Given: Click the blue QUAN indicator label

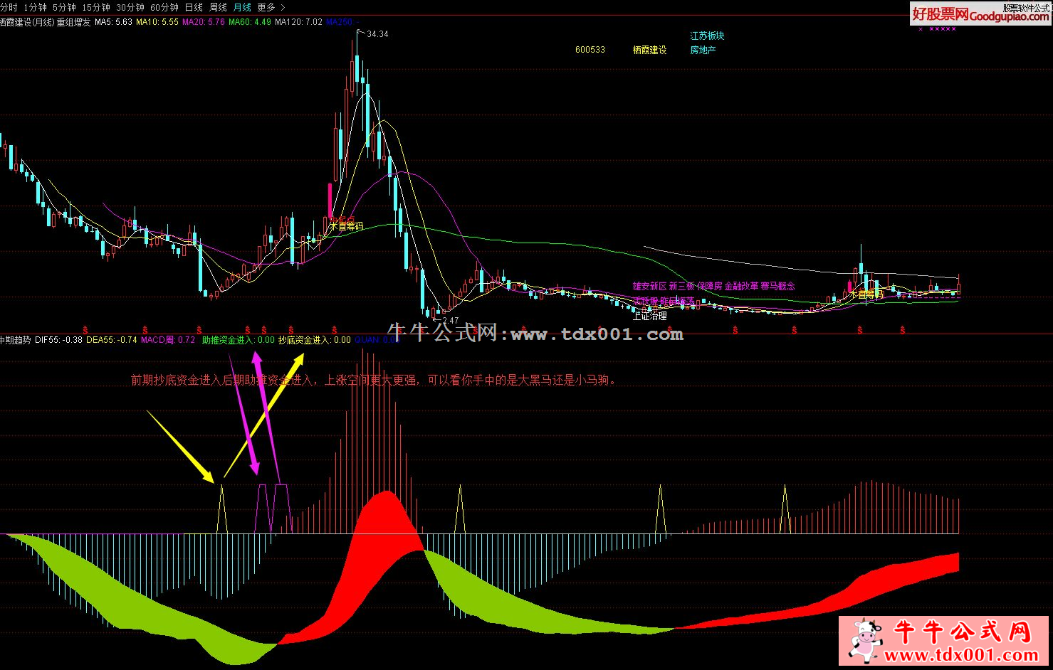Looking at the screenshot, I should coord(377,340).
